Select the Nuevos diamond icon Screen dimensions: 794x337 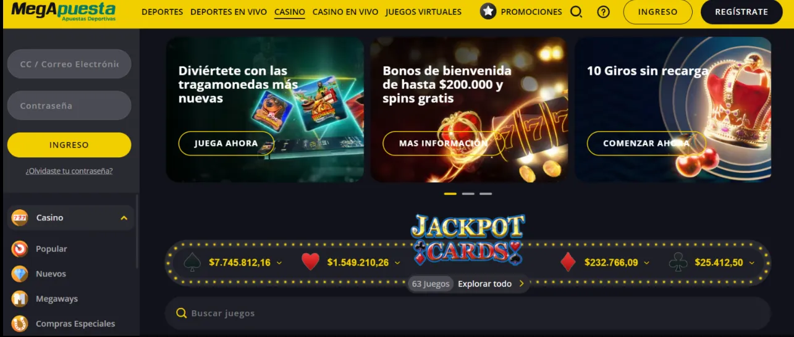20,273
